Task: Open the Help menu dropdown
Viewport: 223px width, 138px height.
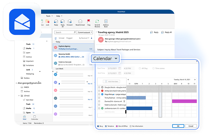Action: click(x=59, y=16)
